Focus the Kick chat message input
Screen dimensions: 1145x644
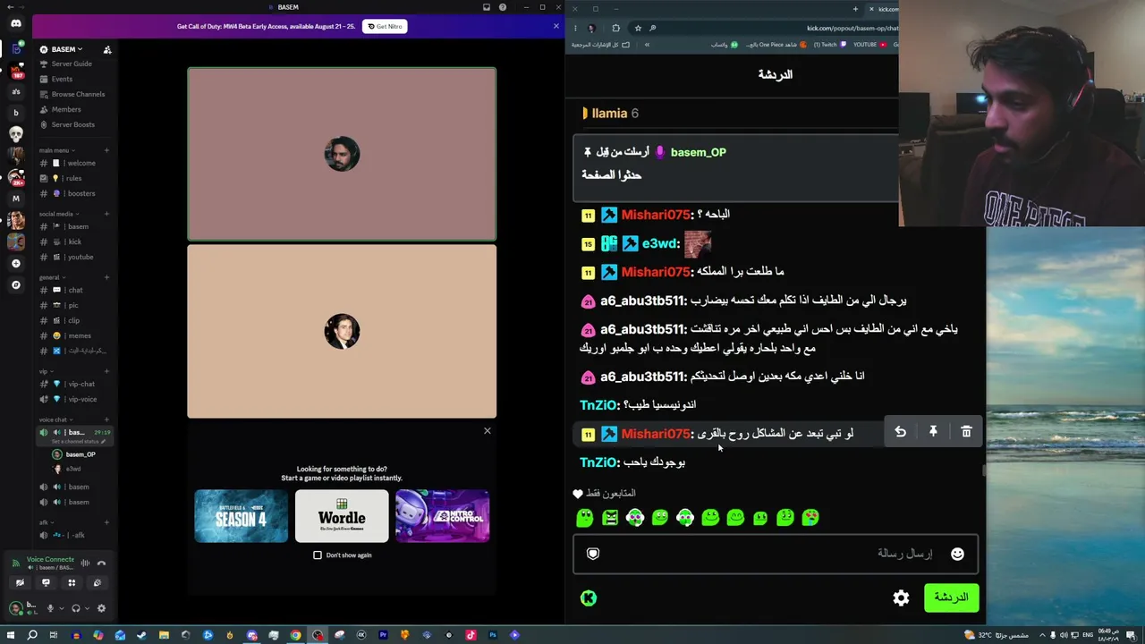pos(776,554)
